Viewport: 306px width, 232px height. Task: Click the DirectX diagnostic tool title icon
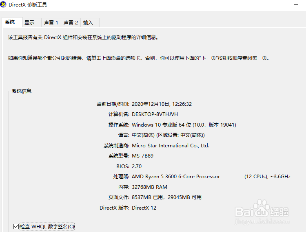[x=3, y=4]
